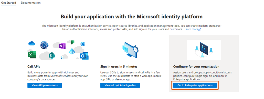Click the Planner icon in illustration
The image size is (264, 99).
pos(72,42)
